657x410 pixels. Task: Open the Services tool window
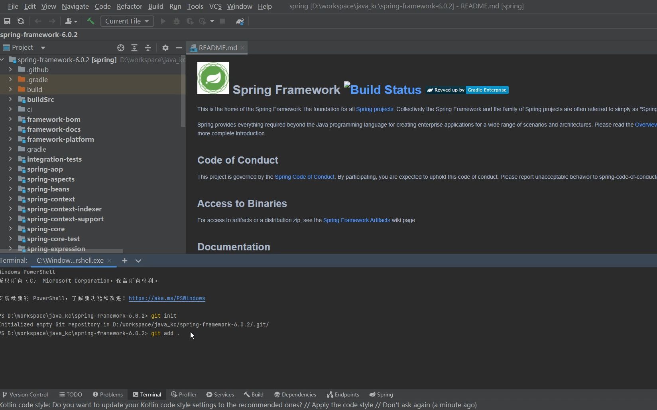tap(220, 394)
